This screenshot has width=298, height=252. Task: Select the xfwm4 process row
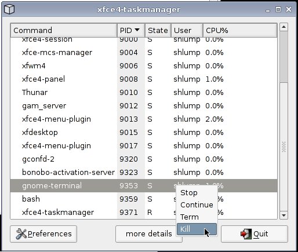[144, 66]
